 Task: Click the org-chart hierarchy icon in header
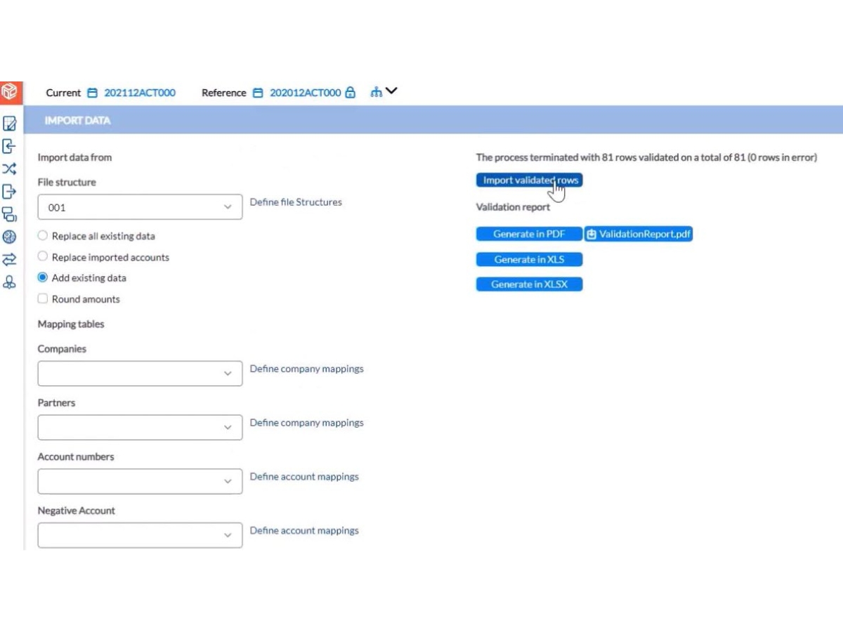[x=377, y=92]
